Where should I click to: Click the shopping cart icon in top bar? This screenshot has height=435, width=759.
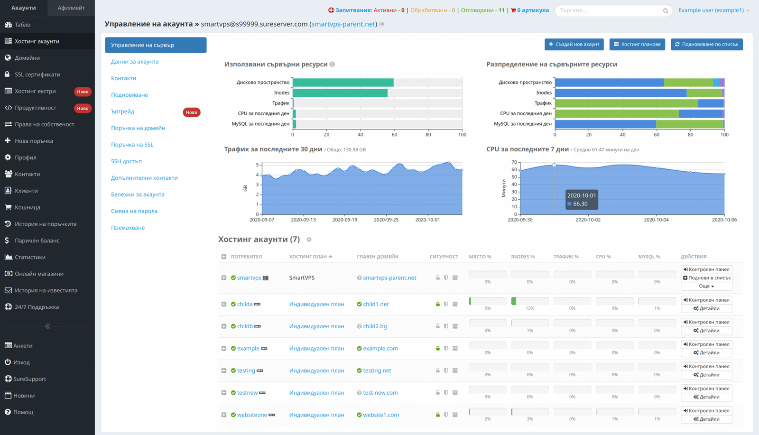tap(513, 10)
